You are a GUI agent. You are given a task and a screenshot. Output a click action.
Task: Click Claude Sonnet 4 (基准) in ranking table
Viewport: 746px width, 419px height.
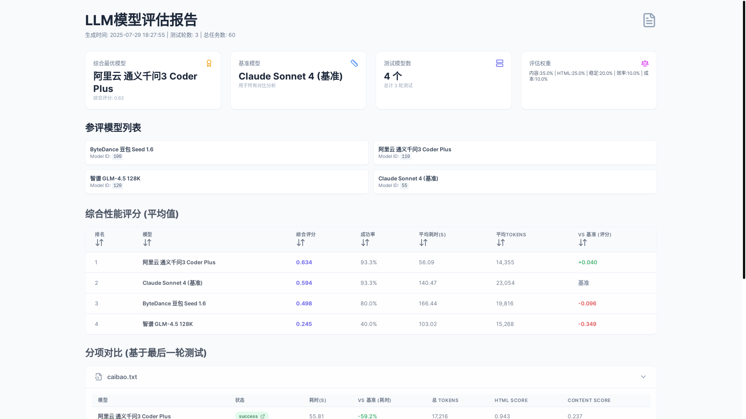tap(173, 283)
